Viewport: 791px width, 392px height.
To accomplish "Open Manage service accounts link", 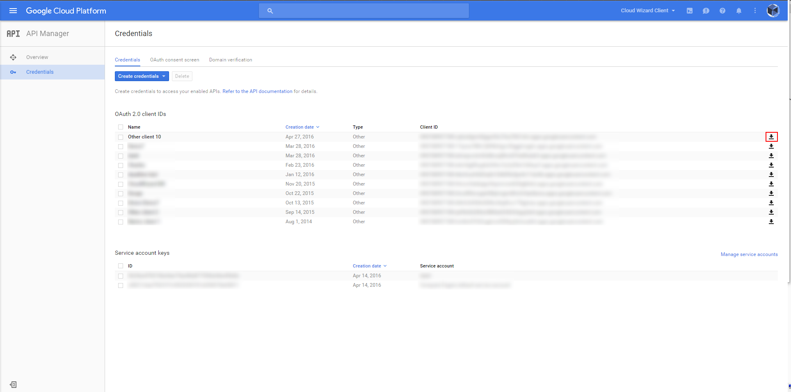I will 749,254.
